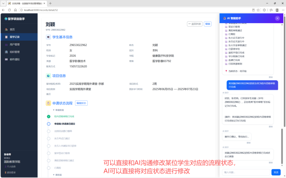Viewport: 286px width, 178px height.
Task: Click the circle for 留学签证已取得
Action: click(48, 153)
